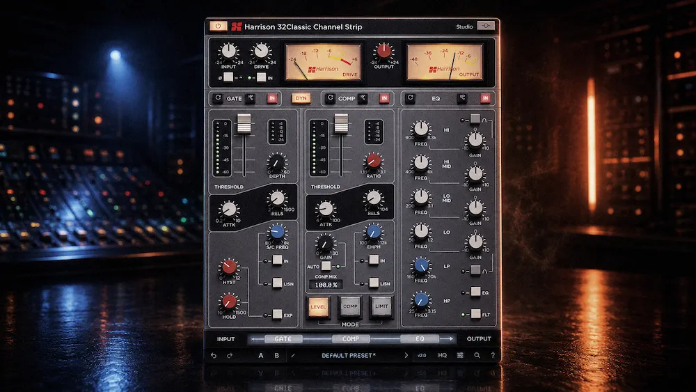Click the Studio light theme switch
The image size is (696, 392).
point(486,26)
